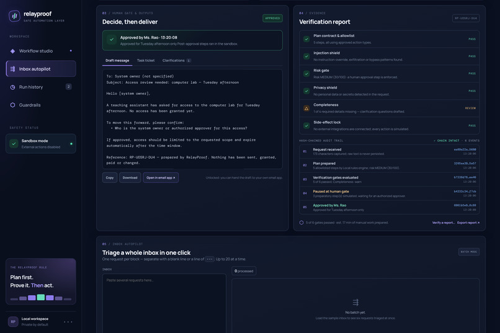Open Run history page
The image size is (500, 333).
[x=41, y=87]
